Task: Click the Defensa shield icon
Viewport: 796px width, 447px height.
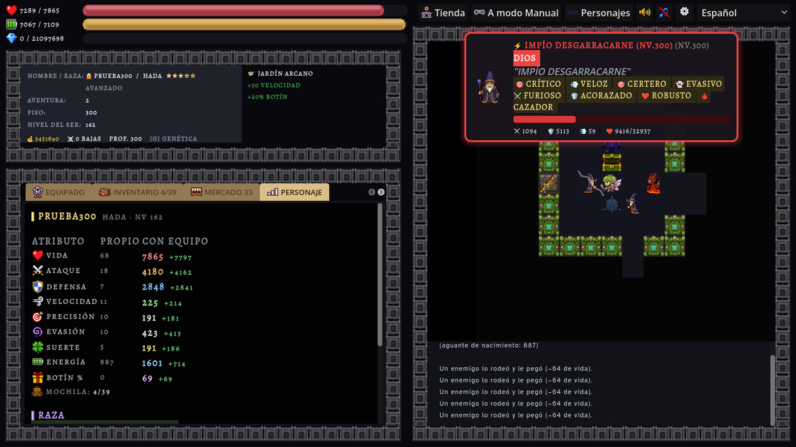Action: coord(38,286)
